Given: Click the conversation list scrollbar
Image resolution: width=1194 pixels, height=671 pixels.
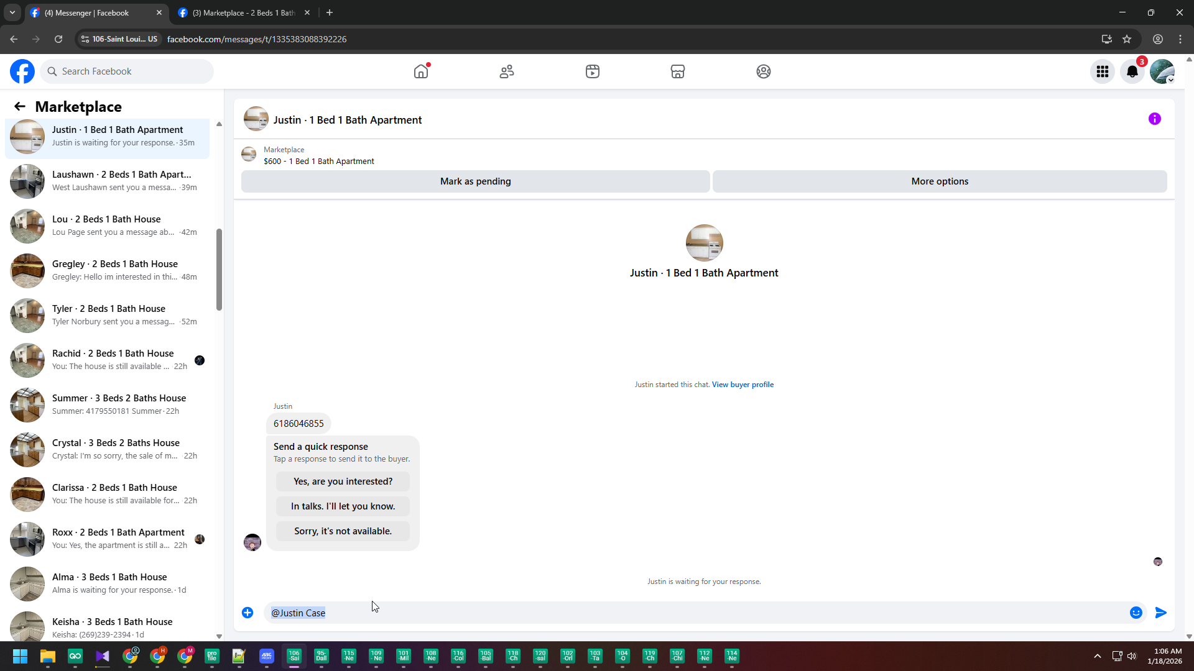Looking at the screenshot, I should point(219,270).
